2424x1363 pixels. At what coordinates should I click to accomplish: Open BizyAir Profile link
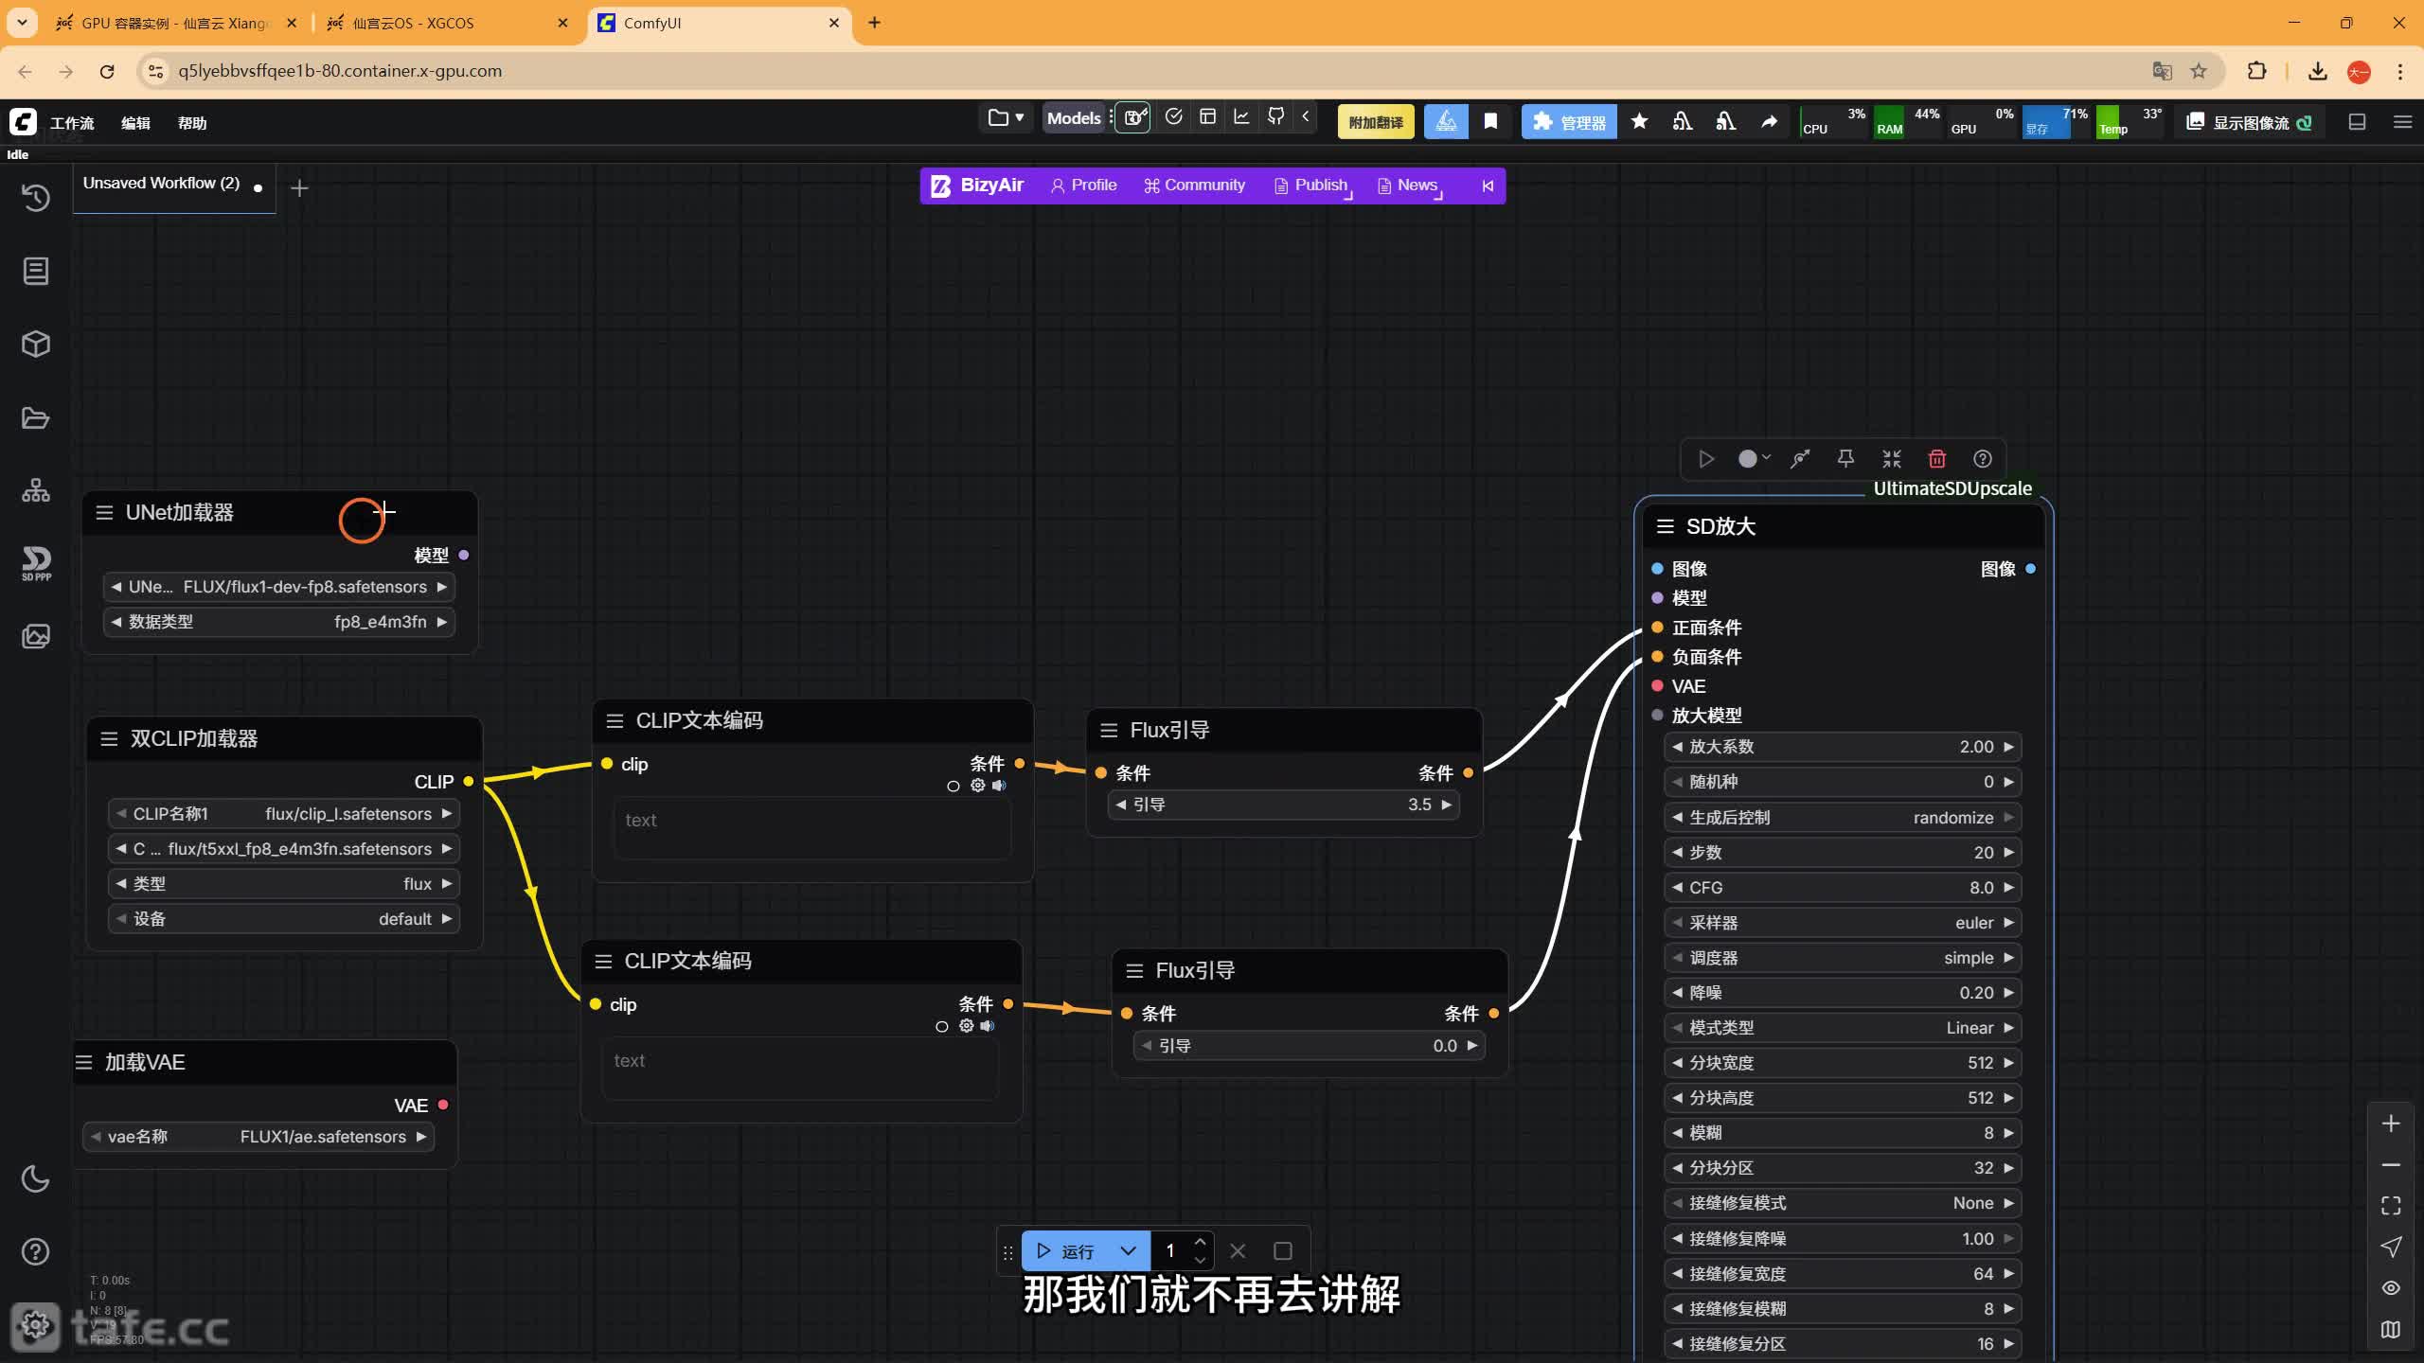click(x=1083, y=186)
